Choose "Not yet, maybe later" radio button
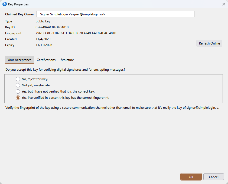 pos(18,85)
